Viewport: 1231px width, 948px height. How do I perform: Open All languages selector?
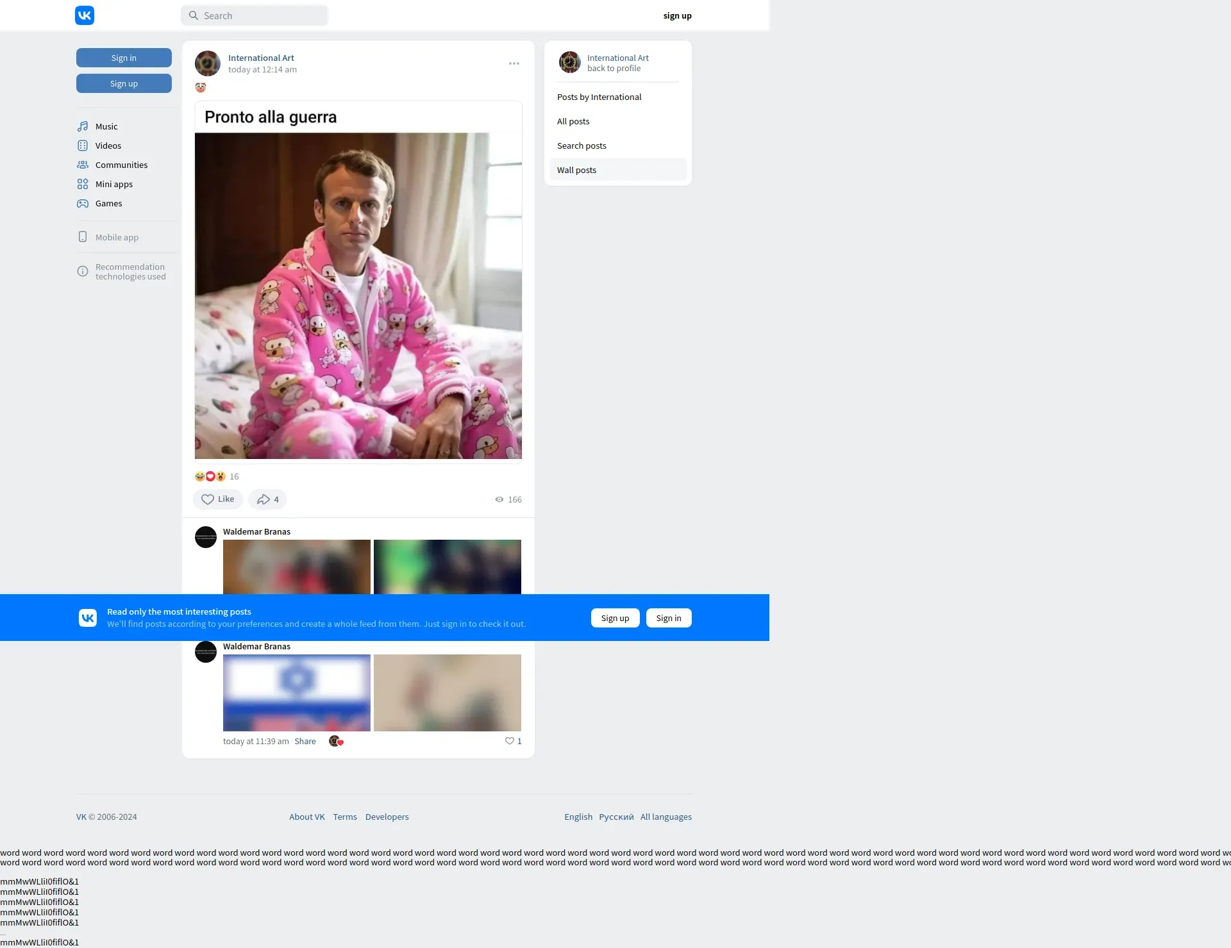coord(666,817)
